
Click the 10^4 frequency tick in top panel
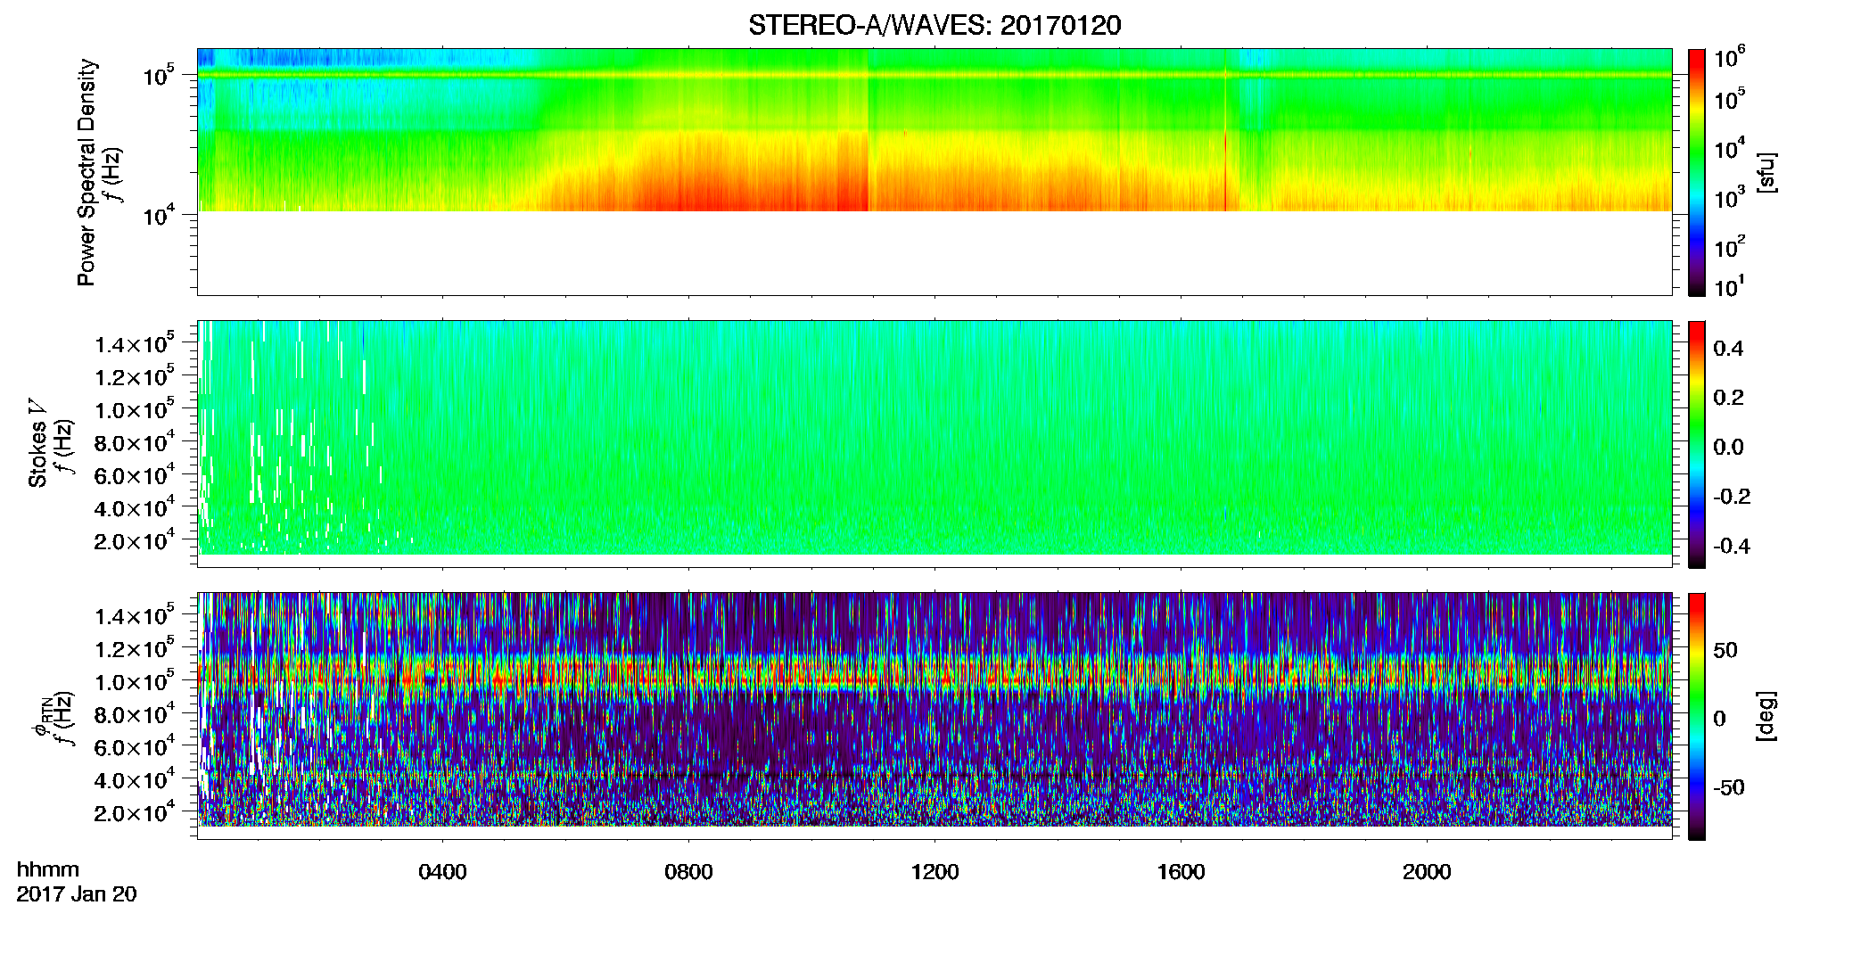159,215
